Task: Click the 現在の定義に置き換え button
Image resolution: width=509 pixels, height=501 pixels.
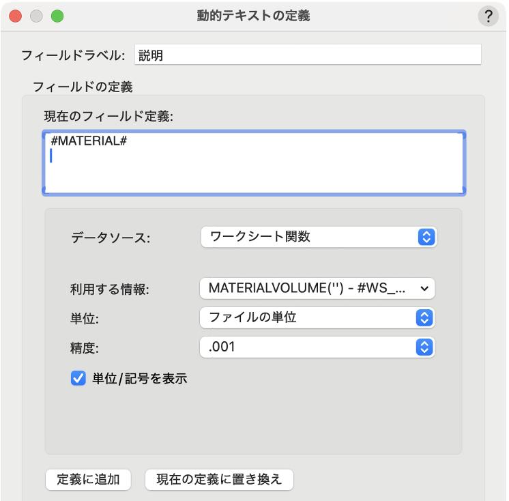Action: click(219, 479)
